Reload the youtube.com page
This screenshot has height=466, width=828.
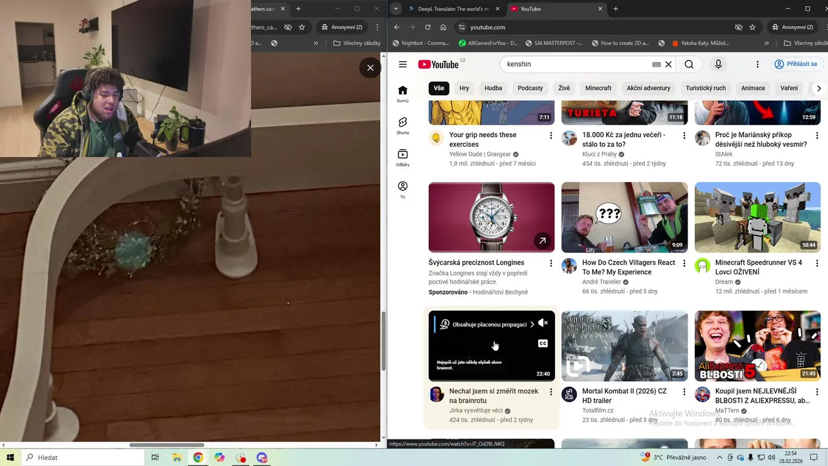click(428, 27)
